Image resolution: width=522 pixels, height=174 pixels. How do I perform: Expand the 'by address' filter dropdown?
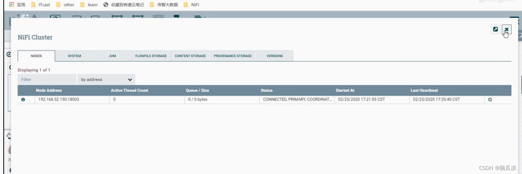[x=106, y=79]
